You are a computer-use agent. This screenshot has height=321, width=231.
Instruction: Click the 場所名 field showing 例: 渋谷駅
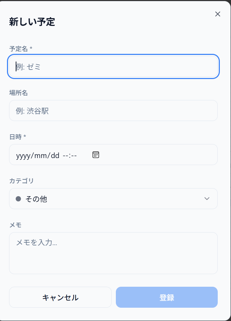point(113,110)
